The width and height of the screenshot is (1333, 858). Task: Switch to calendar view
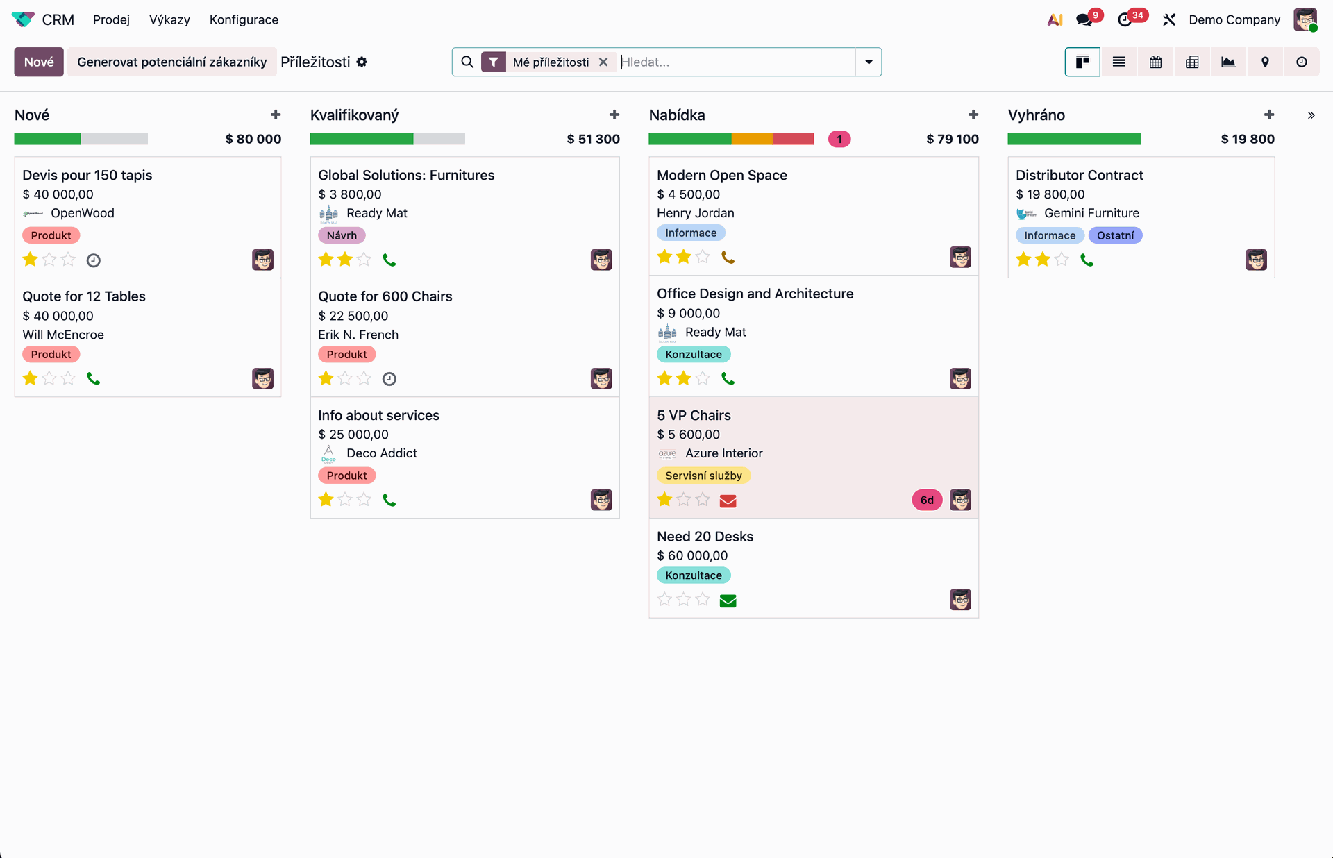pyautogui.click(x=1155, y=62)
